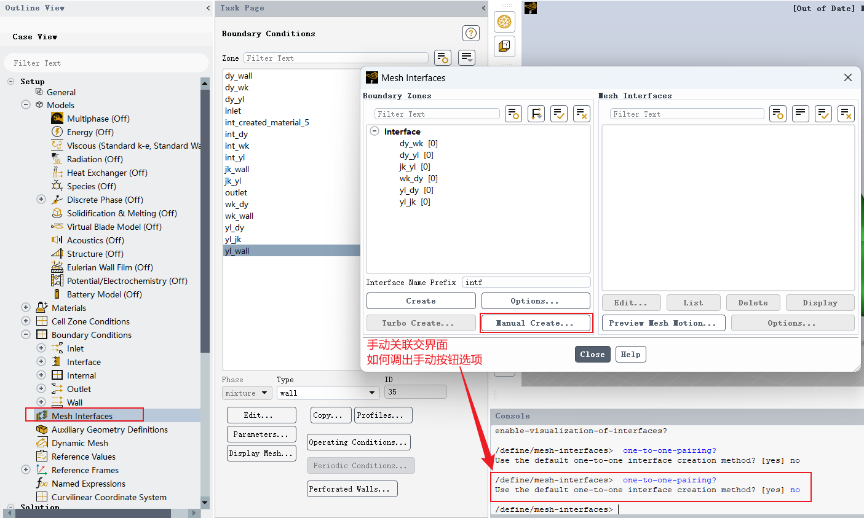Viewport: 864px width, 518px height.
Task: Click Mesh Interfaces list grouping icon
Action: pyautogui.click(x=801, y=114)
